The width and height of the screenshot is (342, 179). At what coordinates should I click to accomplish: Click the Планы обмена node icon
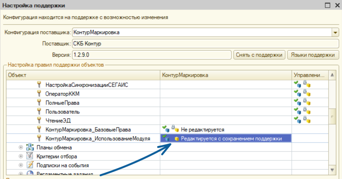coord(30,147)
